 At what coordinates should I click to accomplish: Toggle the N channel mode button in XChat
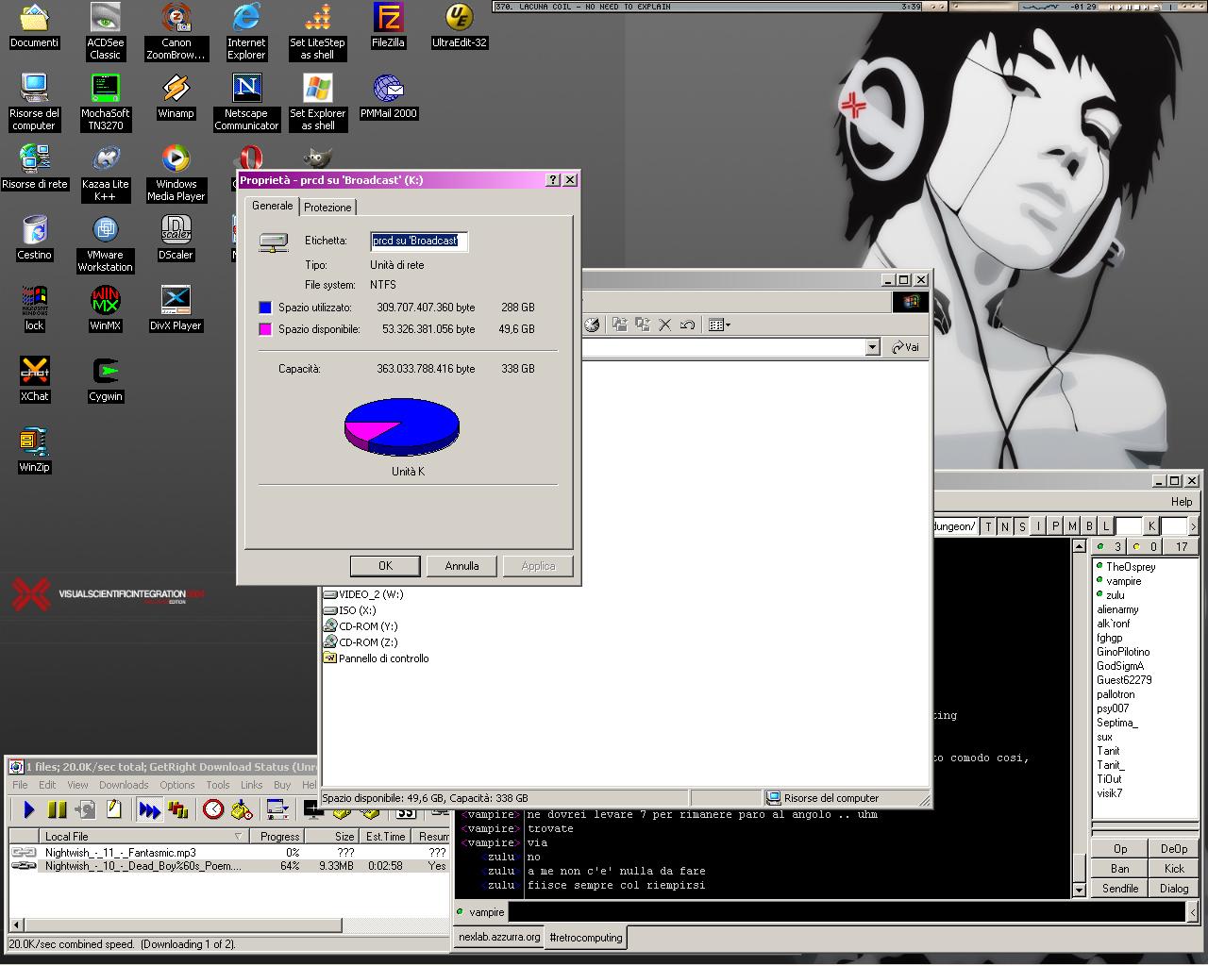pos(1005,526)
